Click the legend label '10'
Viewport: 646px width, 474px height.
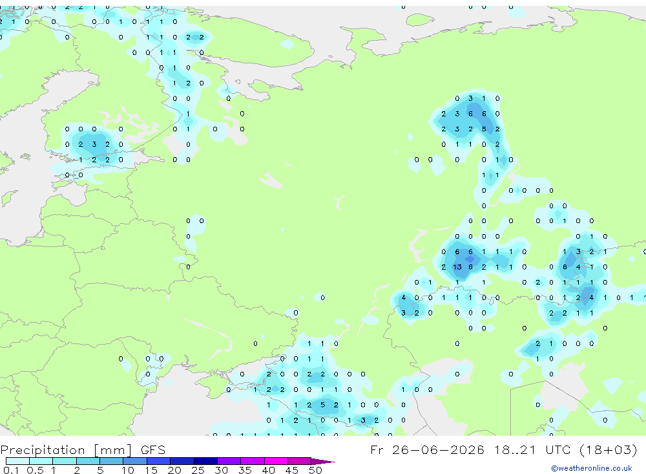(x=128, y=470)
